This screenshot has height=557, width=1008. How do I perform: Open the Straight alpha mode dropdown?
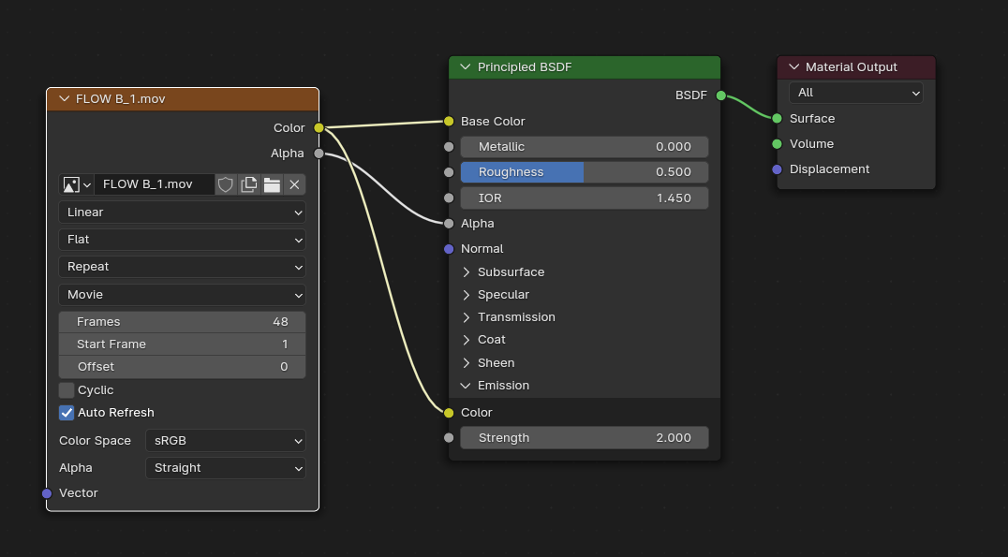pyautogui.click(x=226, y=468)
